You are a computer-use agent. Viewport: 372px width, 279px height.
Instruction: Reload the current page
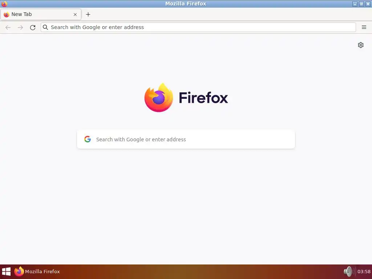[33, 27]
